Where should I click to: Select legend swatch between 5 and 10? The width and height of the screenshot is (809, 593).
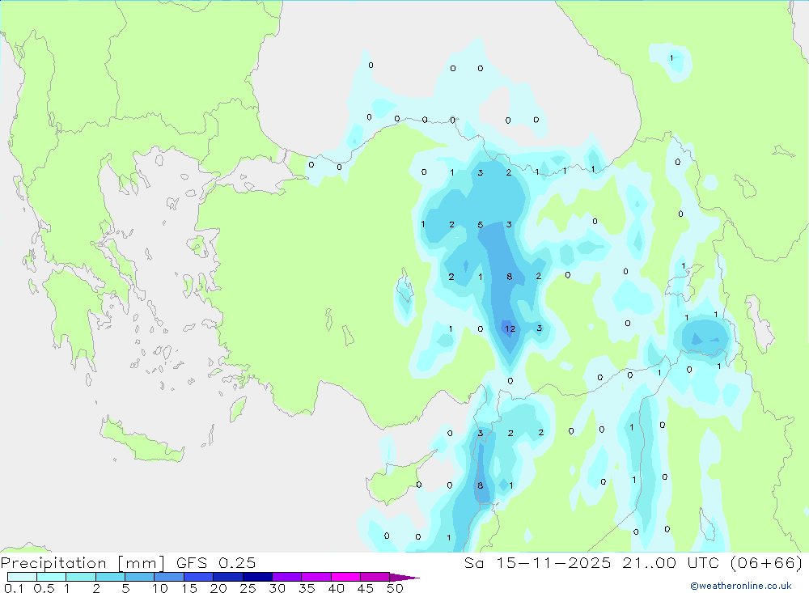tap(140, 577)
